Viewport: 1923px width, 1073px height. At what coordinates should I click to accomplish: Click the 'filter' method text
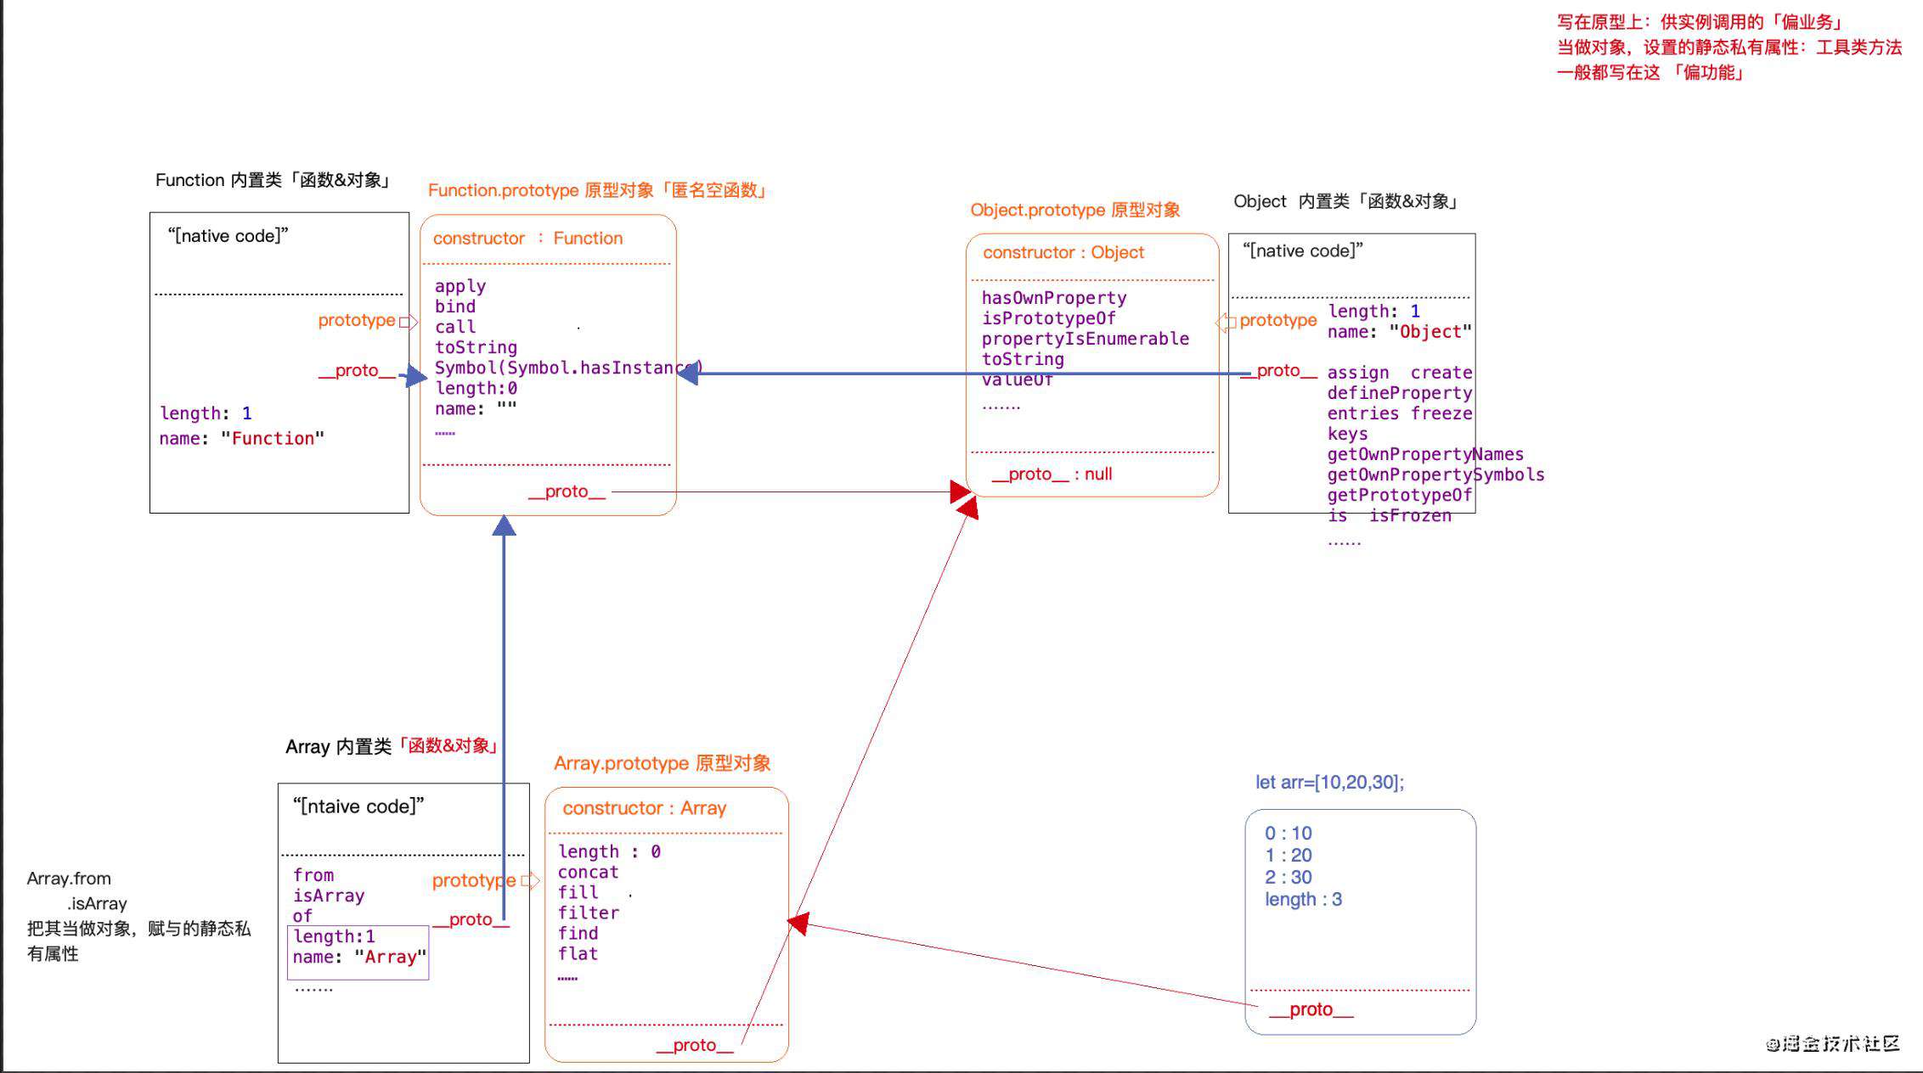tap(588, 913)
